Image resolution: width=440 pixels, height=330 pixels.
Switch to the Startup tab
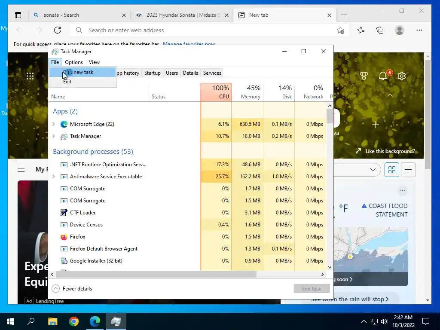coord(153,73)
